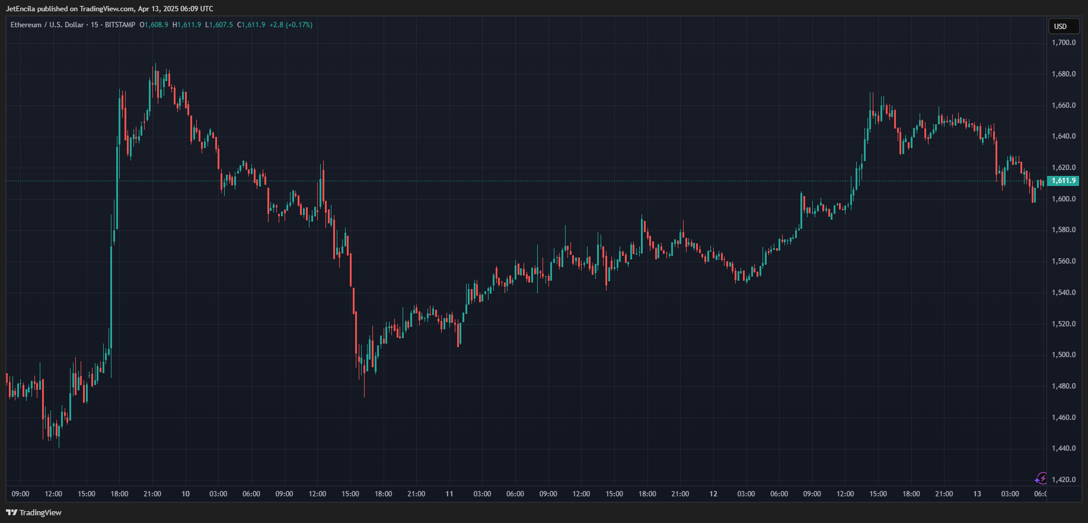Click the +2.8 (+0.17%) change value

pos(291,25)
